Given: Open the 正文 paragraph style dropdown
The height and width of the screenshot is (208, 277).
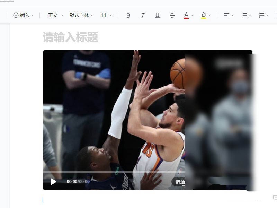Looking at the screenshot, I should click(x=55, y=15).
